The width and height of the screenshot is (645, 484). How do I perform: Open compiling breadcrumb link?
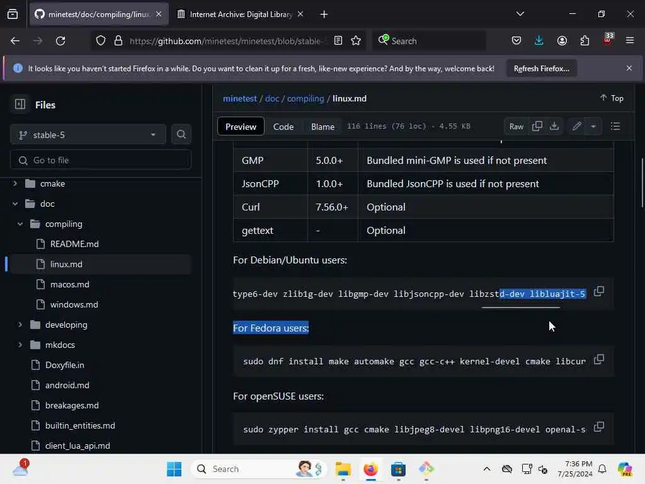305,98
